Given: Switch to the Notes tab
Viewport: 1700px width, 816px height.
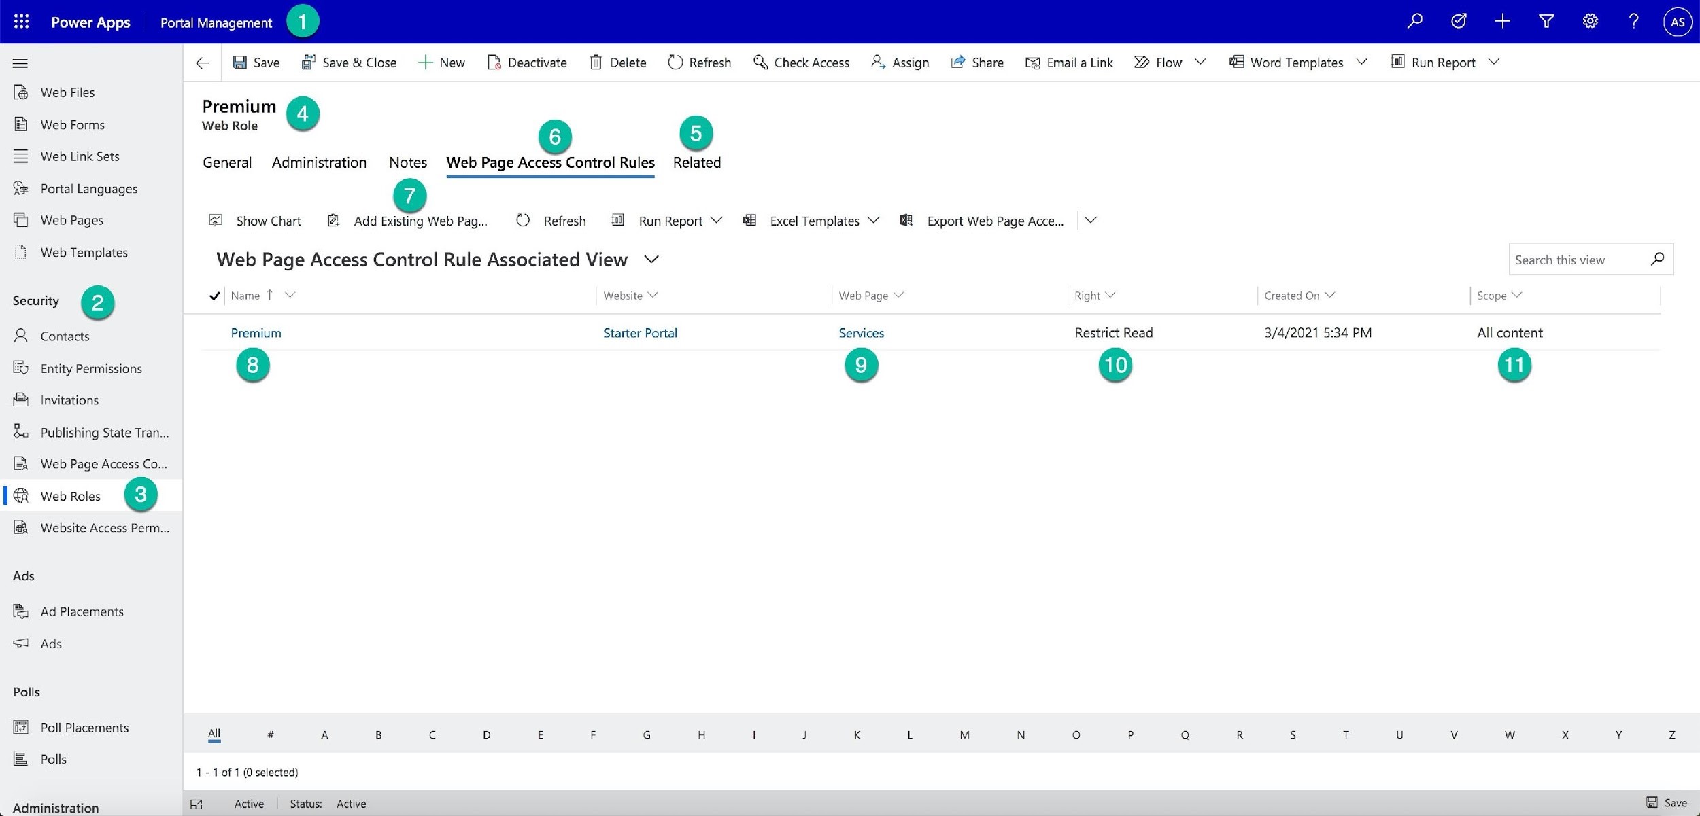Looking at the screenshot, I should 408,162.
